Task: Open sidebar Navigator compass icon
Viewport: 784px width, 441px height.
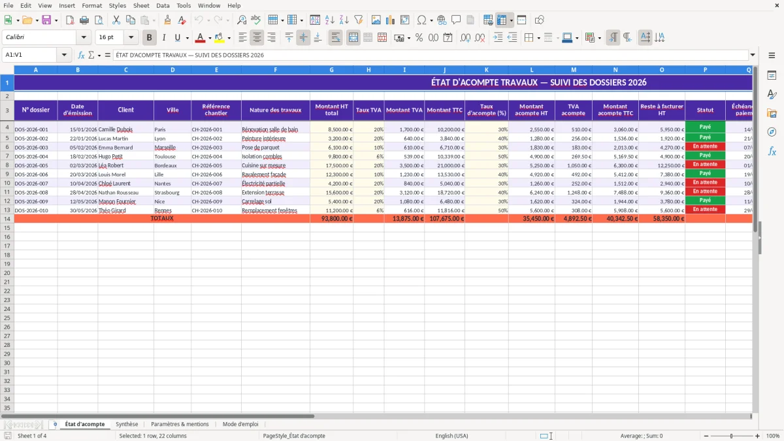Action: [772, 132]
